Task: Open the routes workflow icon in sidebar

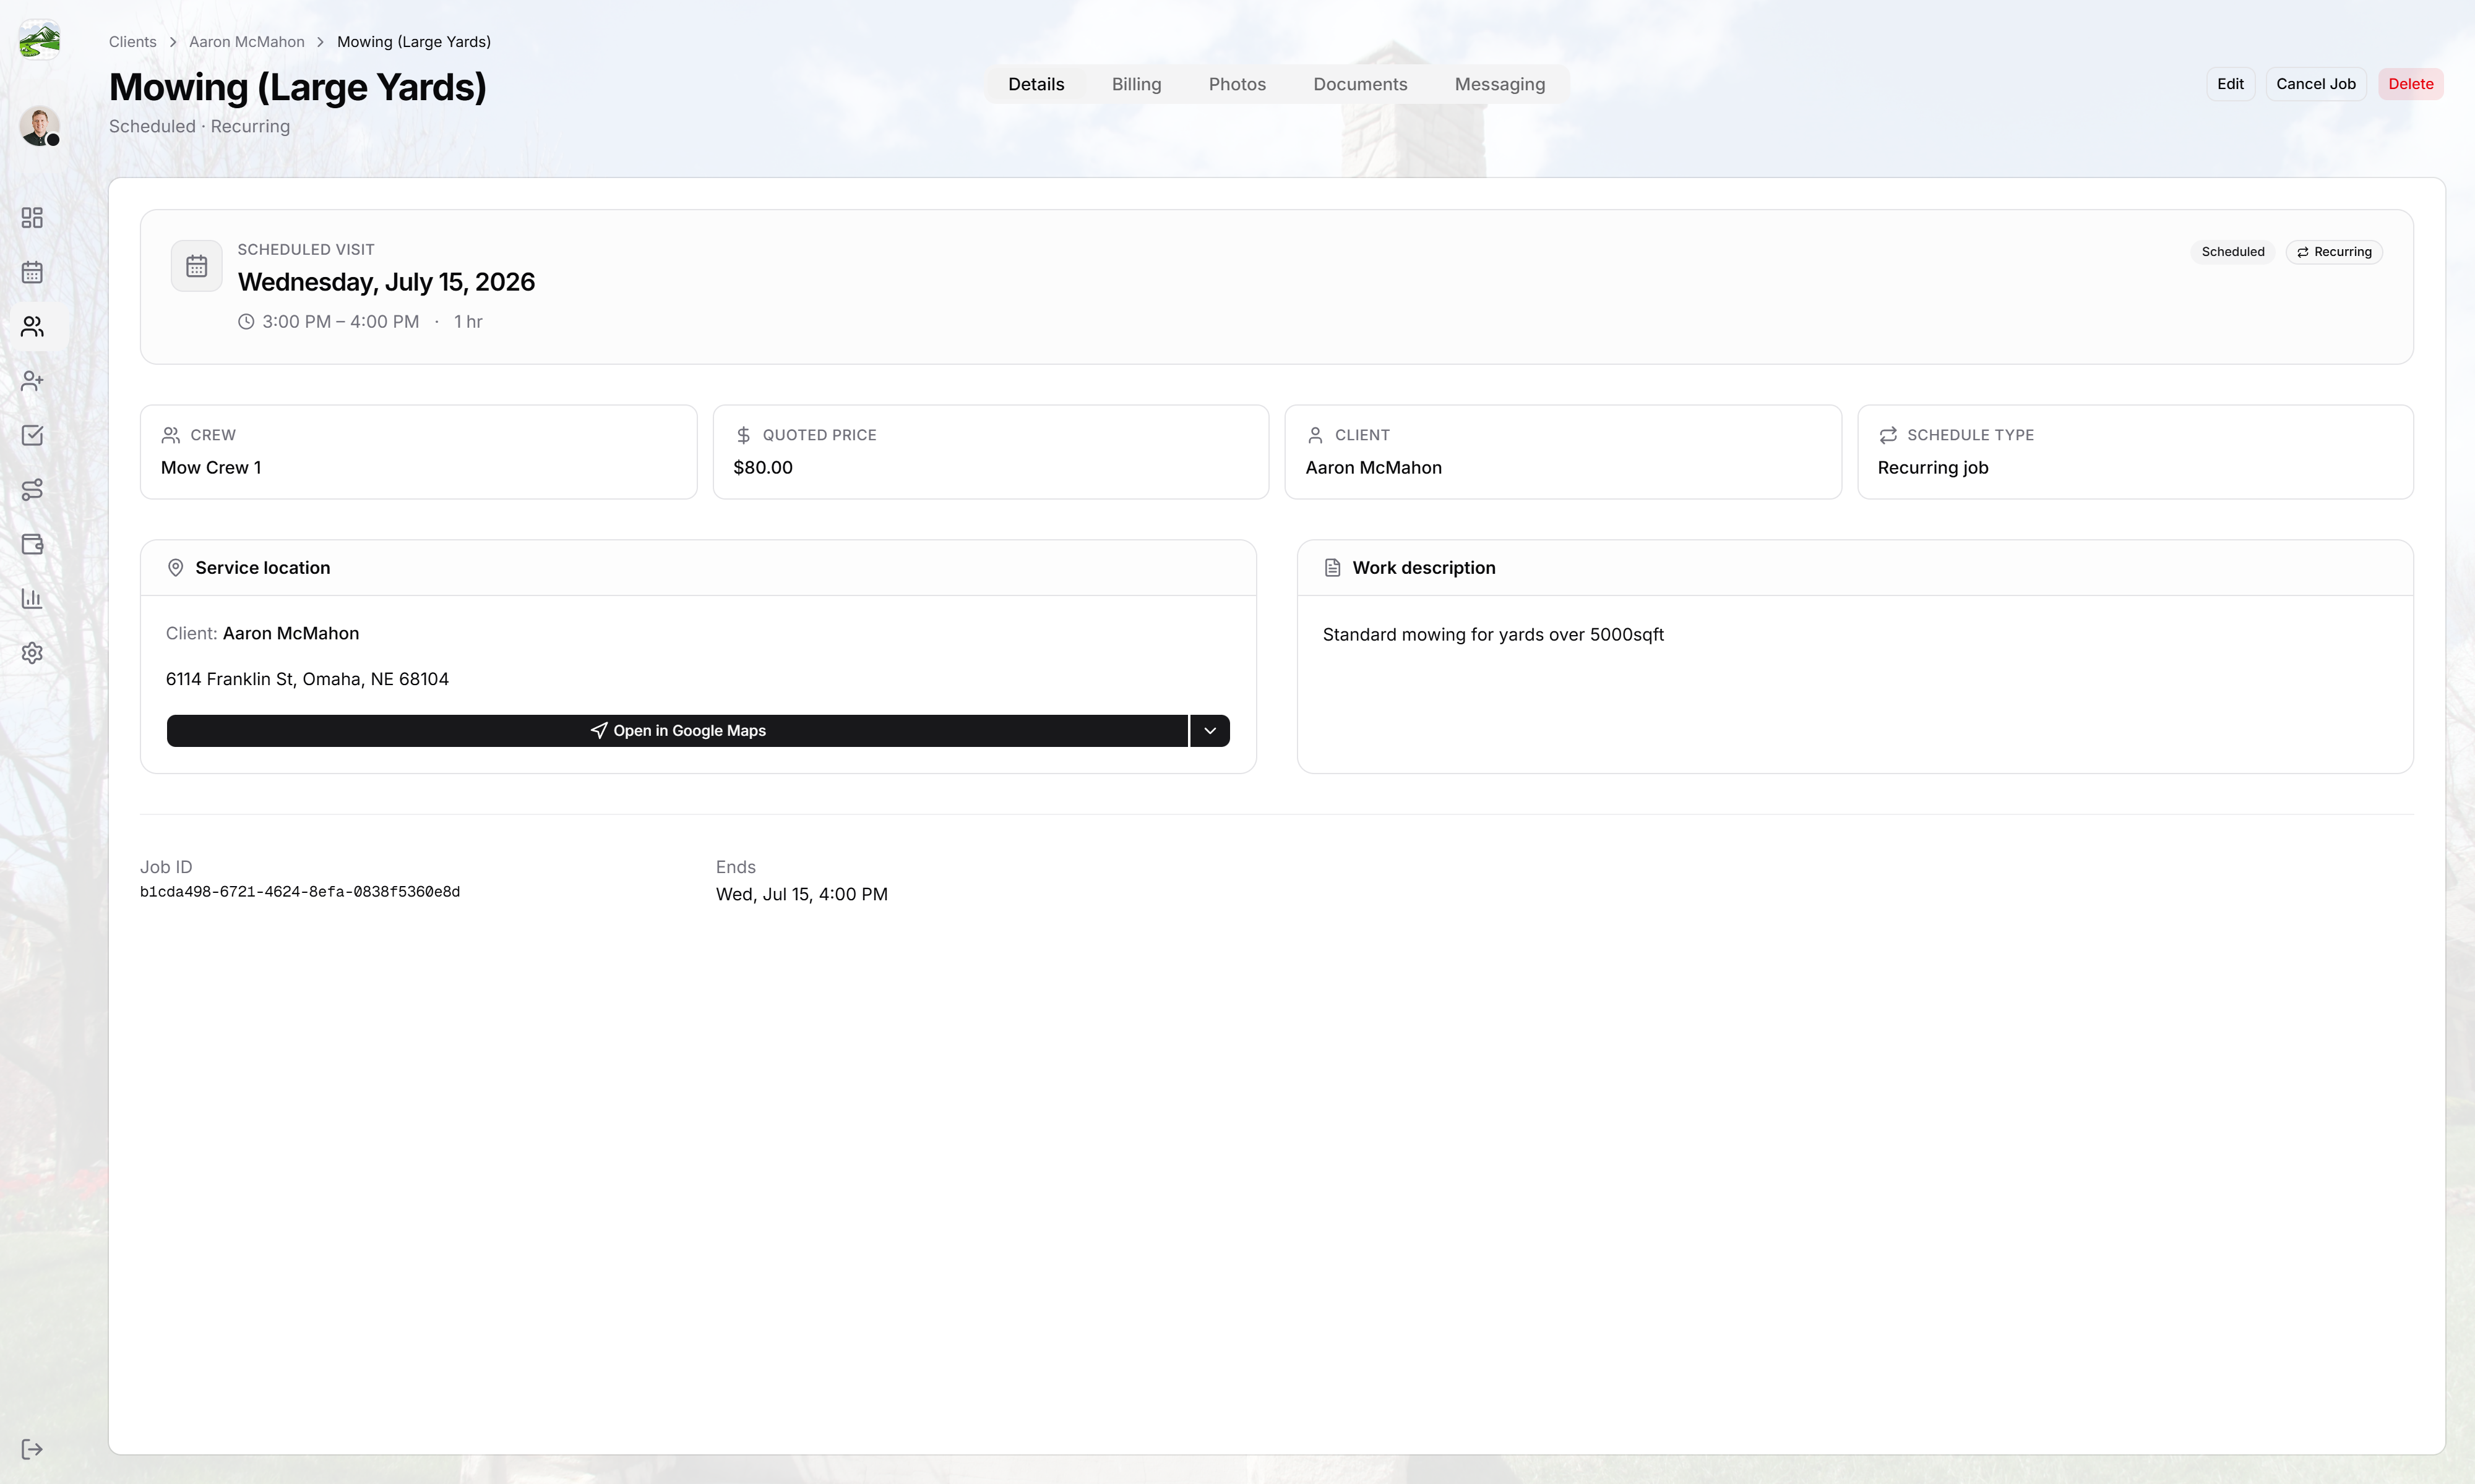Action: click(32, 490)
